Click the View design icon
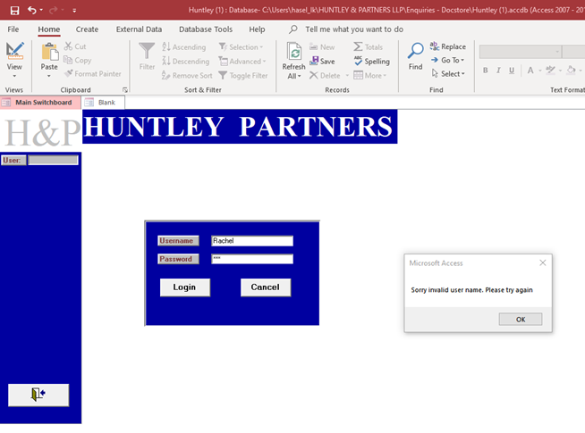The height and width of the screenshot is (433, 585). click(14, 51)
